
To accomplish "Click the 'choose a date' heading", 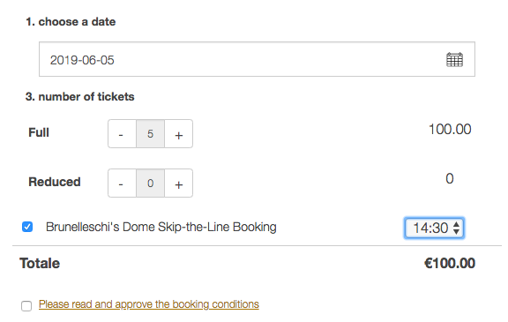I will click(x=71, y=22).
